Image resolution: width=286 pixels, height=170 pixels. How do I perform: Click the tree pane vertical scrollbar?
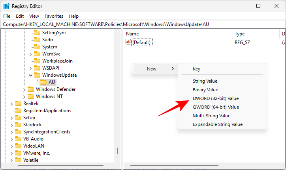click(117, 151)
